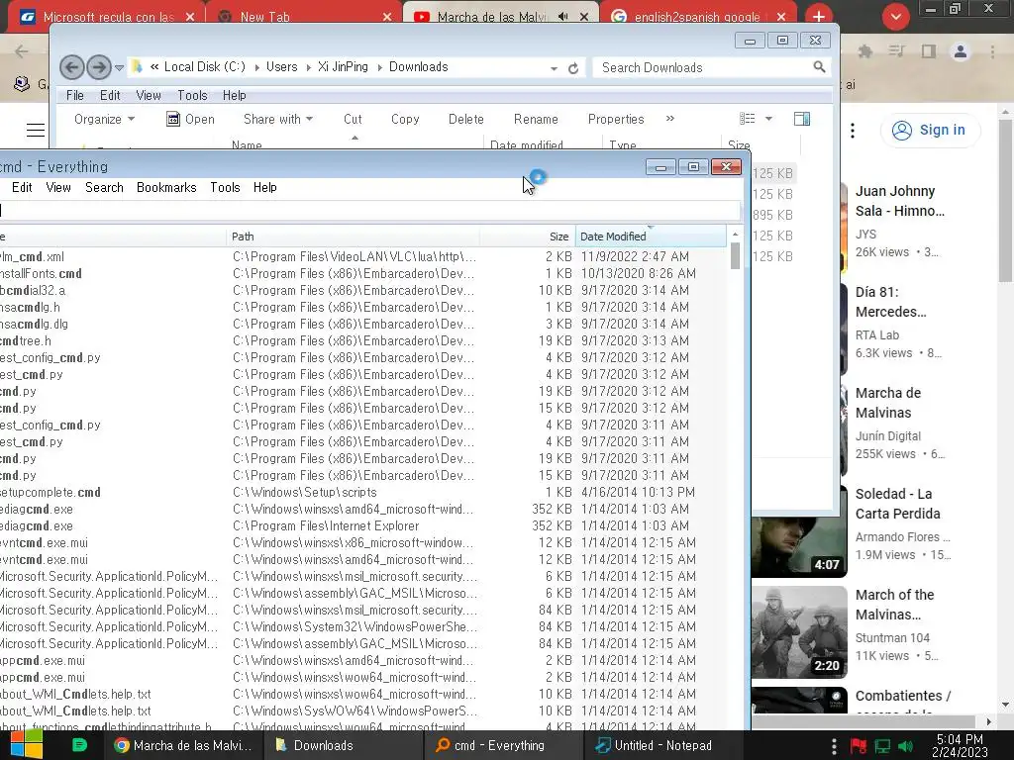
Task: Open the tab search dropdown button
Action: click(895, 17)
